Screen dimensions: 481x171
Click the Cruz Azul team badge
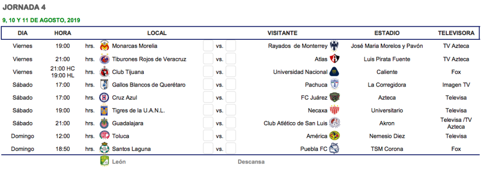(x=105, y=98)
